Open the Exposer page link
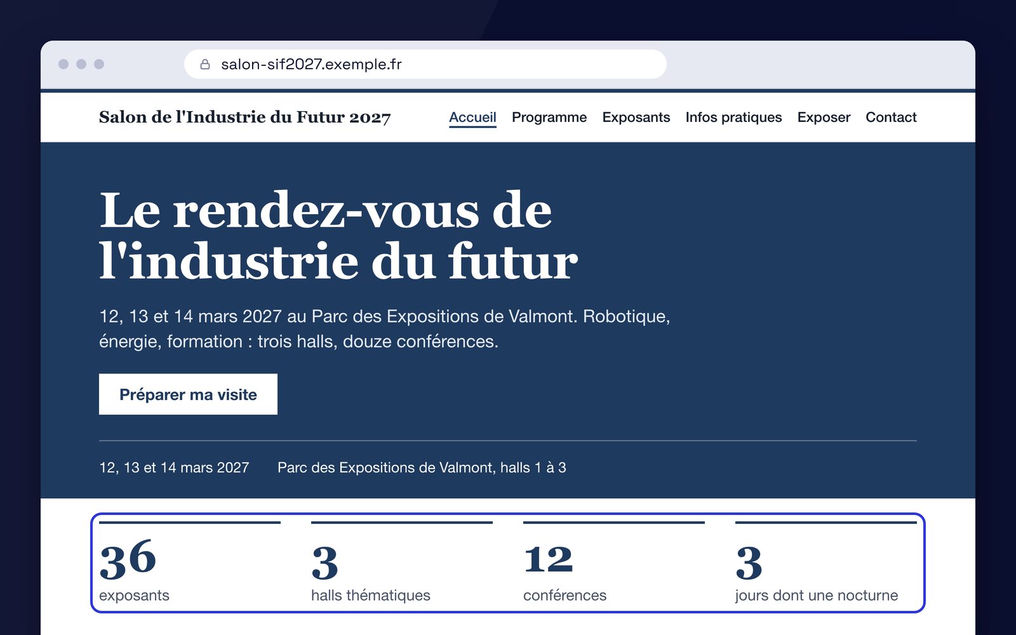This screenshot has width=1016, height=635. point(824,117)
